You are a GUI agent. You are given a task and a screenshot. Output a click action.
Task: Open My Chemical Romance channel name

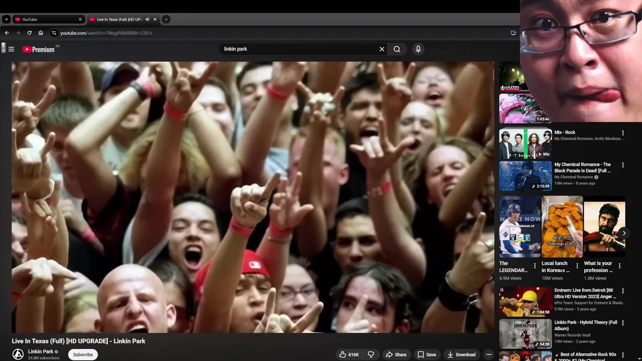574,177
